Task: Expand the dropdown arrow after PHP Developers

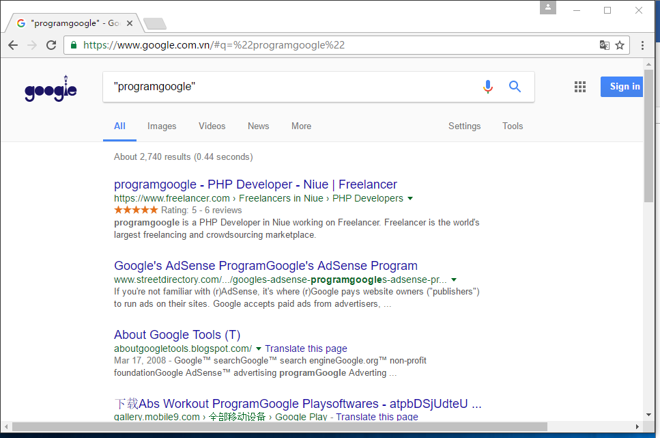Action: [410, 199]
